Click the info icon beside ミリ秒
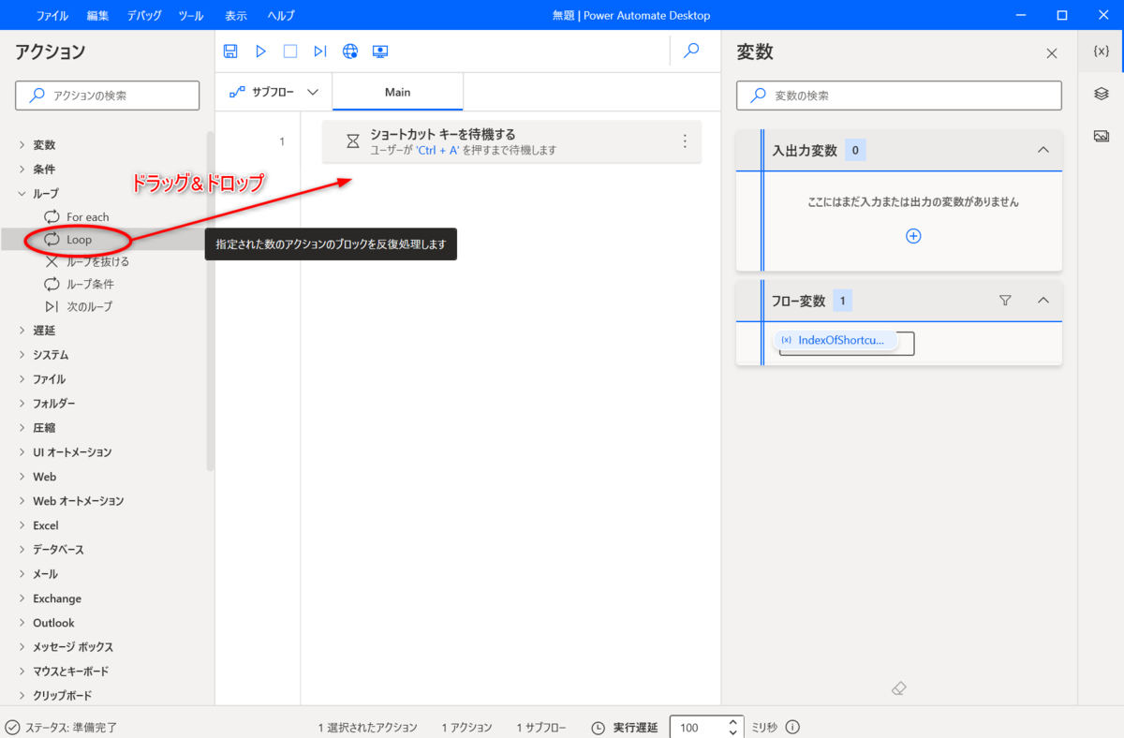 pyautogui.click(x=792, y=728)
